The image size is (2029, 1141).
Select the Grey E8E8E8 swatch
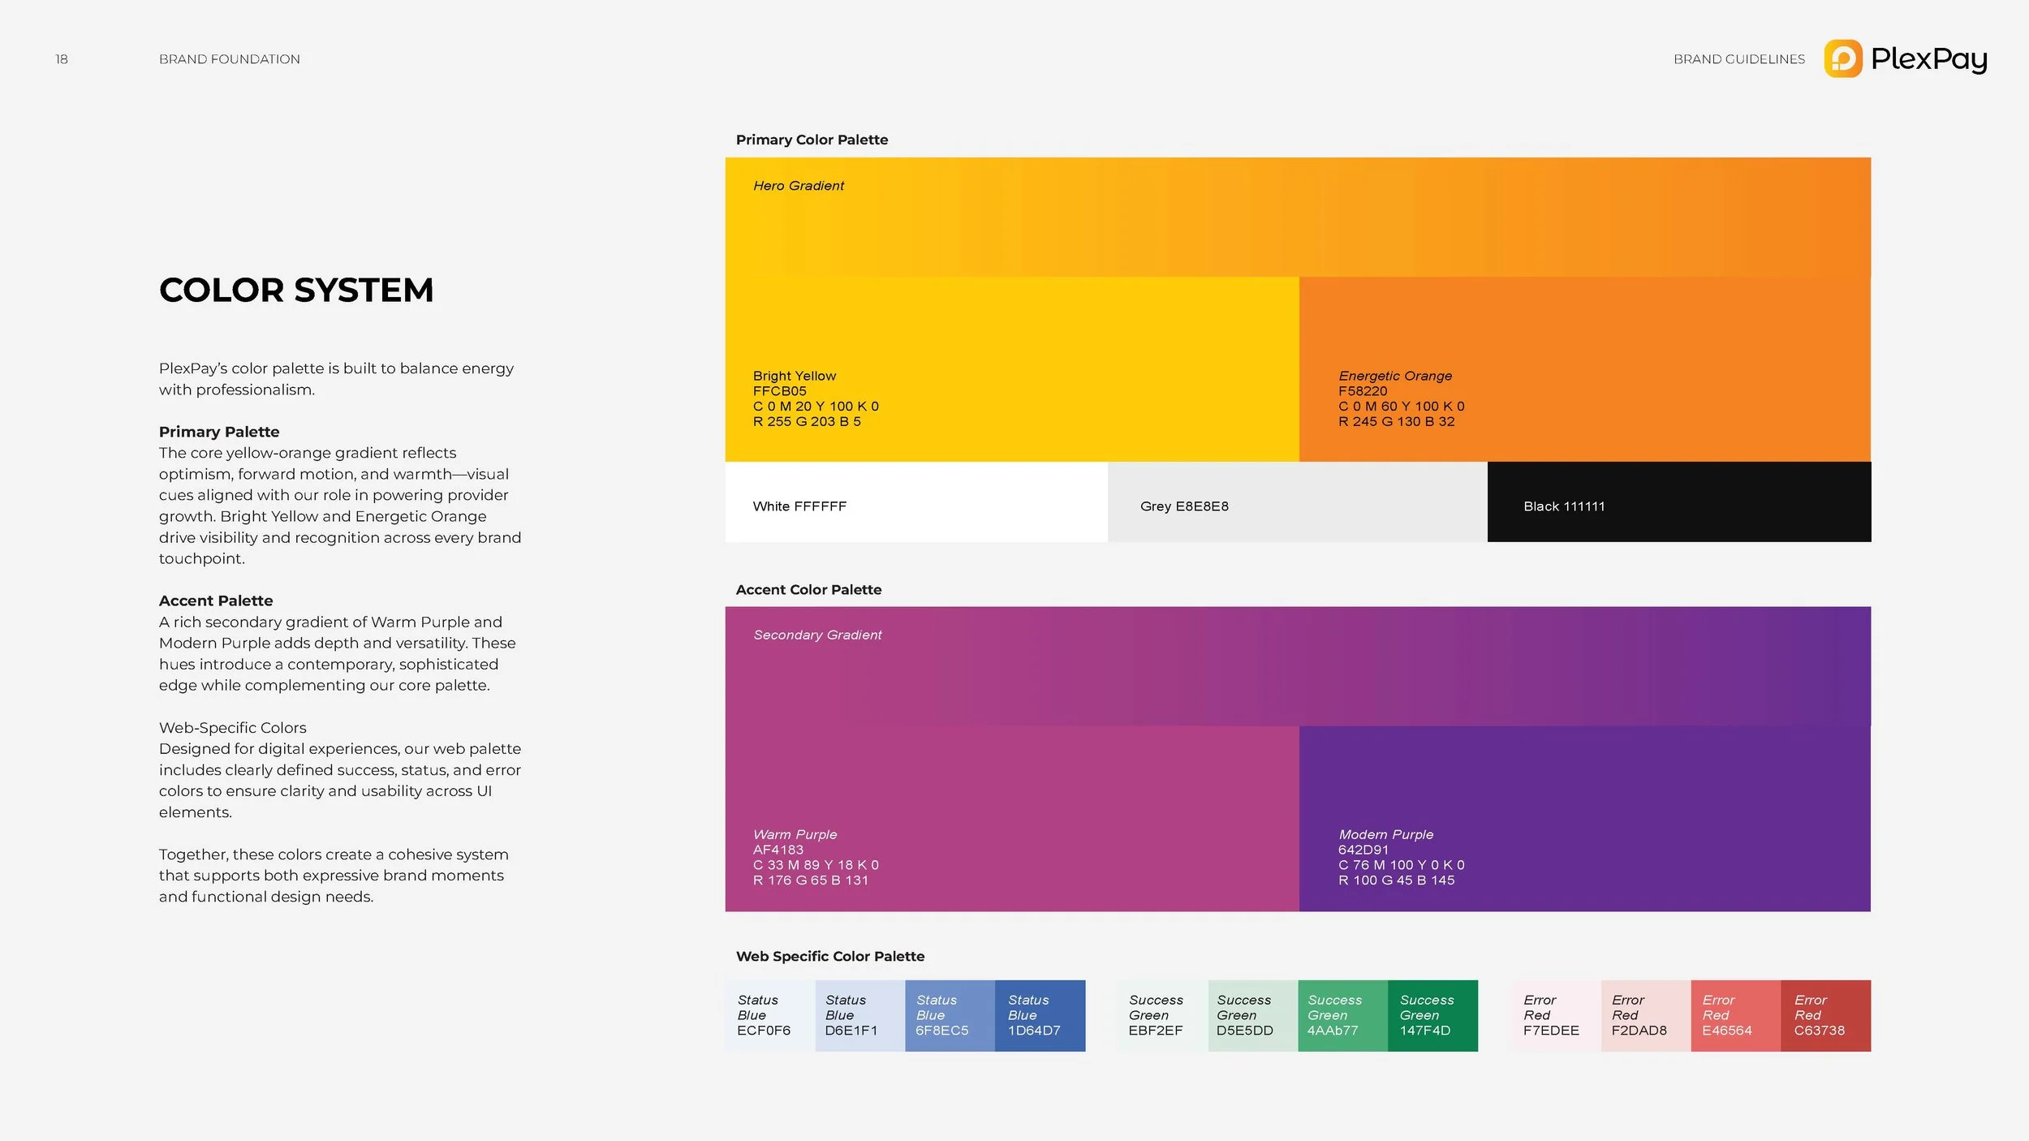click(1297, 502)
